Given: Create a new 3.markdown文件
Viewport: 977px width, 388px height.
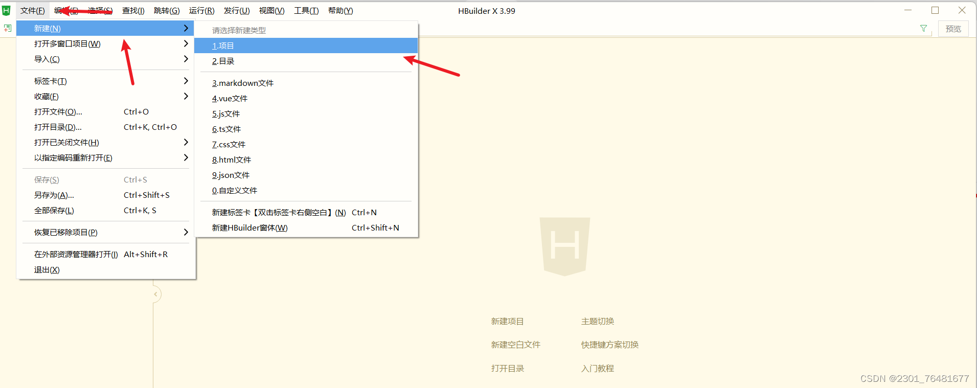Looking at the screenshot, I should click(306, 83).
